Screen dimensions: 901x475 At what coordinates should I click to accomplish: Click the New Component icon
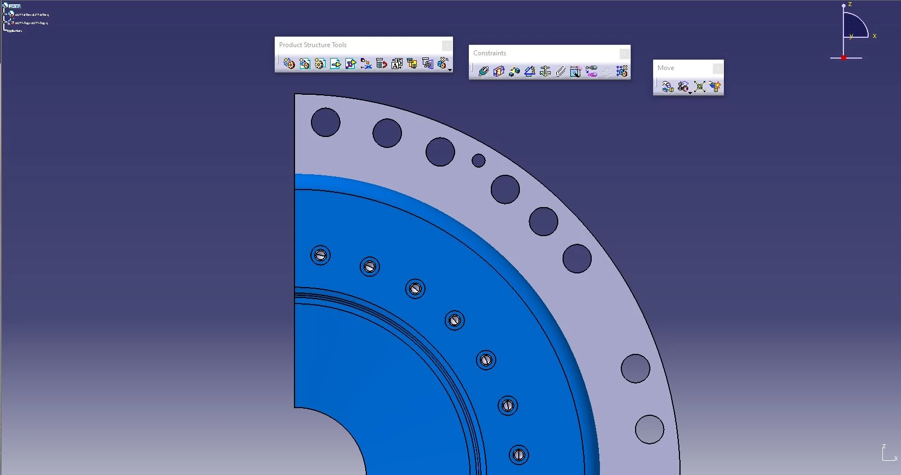[x=289, y=64]
